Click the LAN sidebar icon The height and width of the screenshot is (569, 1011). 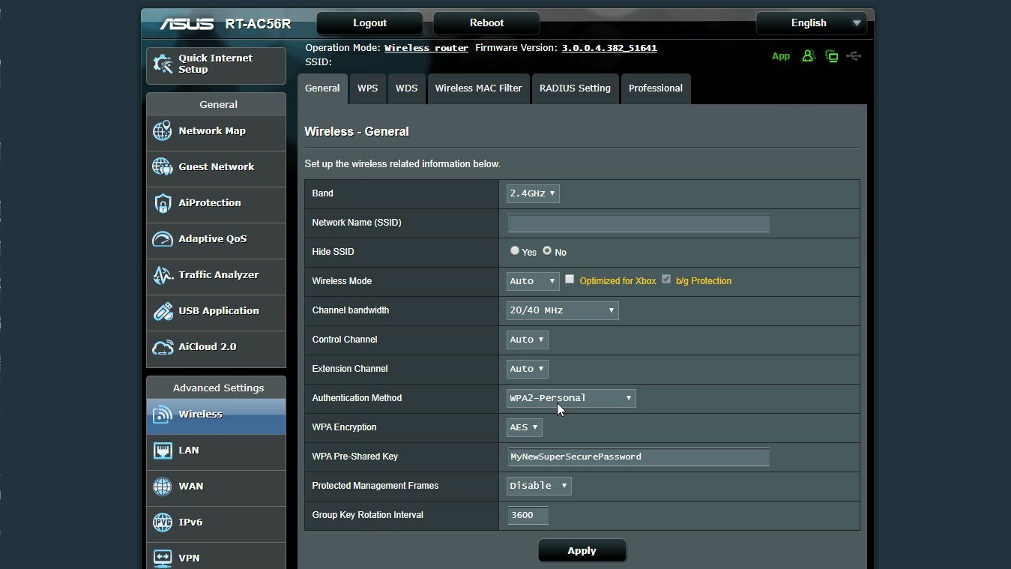163,451
